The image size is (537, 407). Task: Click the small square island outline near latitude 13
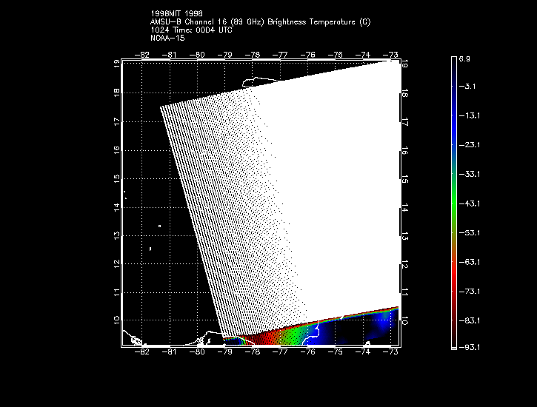[159, 226]
